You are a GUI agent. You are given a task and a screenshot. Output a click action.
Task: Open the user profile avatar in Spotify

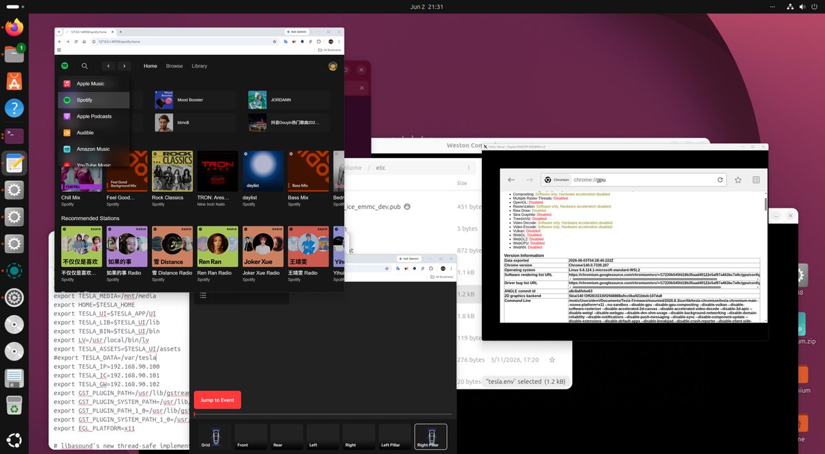[x=333, y=66]
